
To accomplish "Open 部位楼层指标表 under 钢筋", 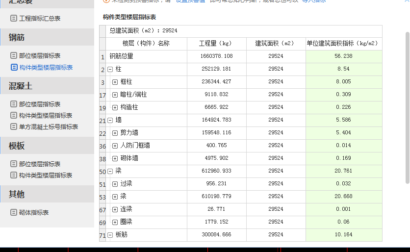I will tap(40, 56).
